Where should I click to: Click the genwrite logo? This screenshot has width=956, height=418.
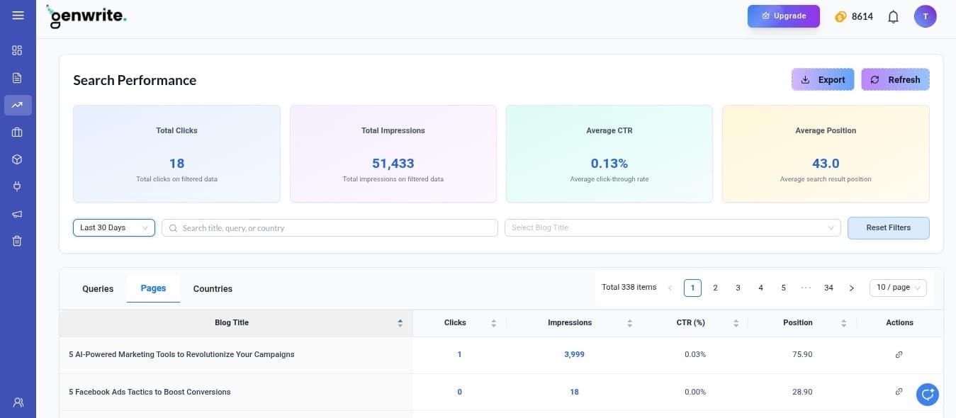[86, 16]
